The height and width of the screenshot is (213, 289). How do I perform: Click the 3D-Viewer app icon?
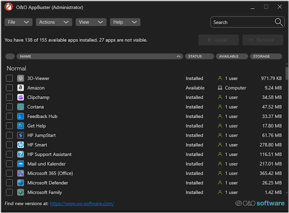(20, 78)
